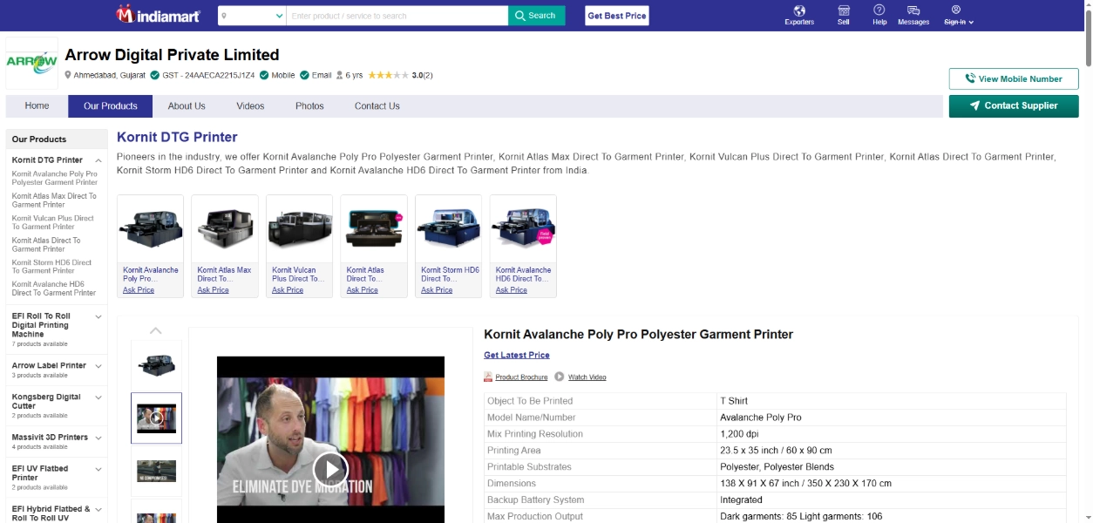Play the Eliminate Dye Migration video
The width and height of the screenshot is (1093, 523).
(330, 469)
